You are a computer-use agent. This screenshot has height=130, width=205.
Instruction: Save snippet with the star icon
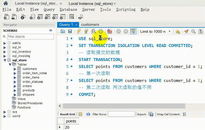click(x=177, y=31)
